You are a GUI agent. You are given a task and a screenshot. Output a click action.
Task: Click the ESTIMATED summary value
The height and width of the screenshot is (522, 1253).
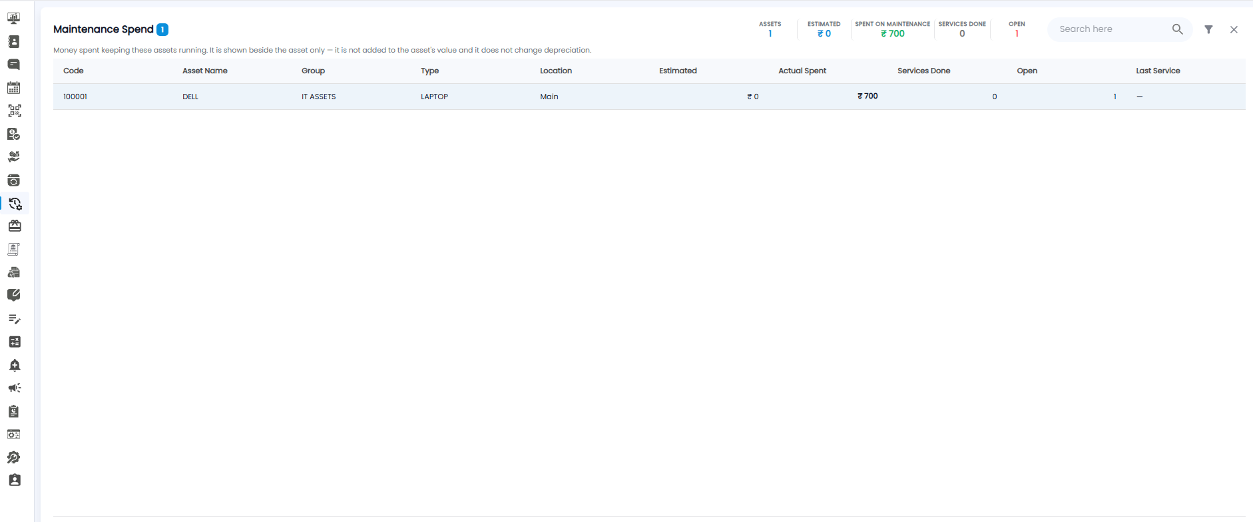point(824,33)
